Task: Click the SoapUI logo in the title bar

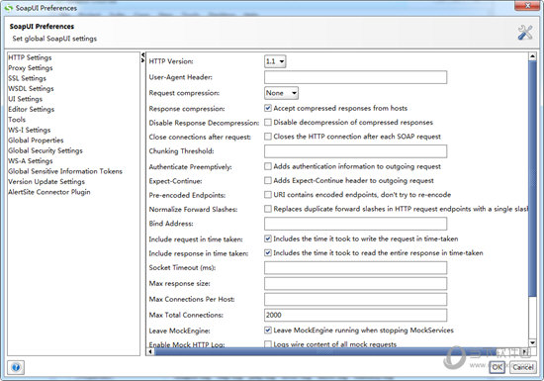Action: click(x=8, y=8)
